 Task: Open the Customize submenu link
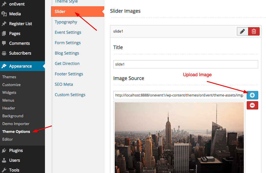(x=12, y=85)
